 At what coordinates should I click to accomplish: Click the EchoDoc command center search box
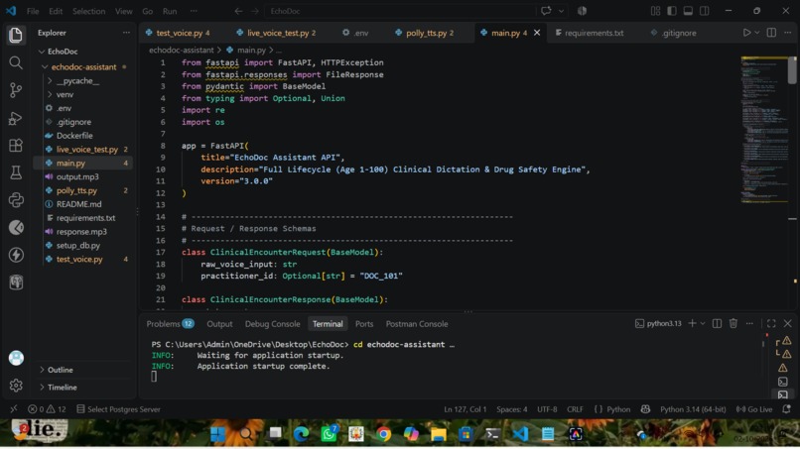pos(399,11)
